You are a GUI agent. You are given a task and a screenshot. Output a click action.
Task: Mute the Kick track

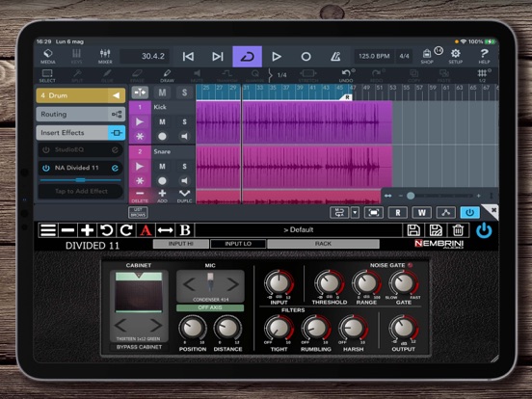click(x=162, y=121)
